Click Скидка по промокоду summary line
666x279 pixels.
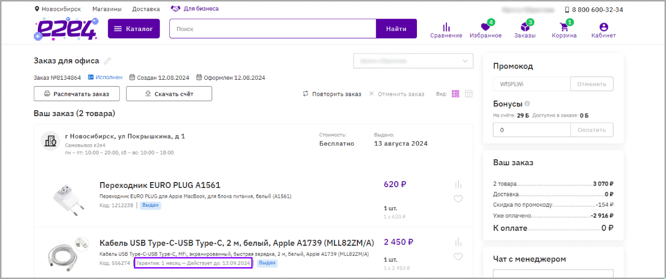[553, 204]
